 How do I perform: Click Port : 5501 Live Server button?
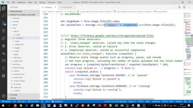(x=168, y=101)
